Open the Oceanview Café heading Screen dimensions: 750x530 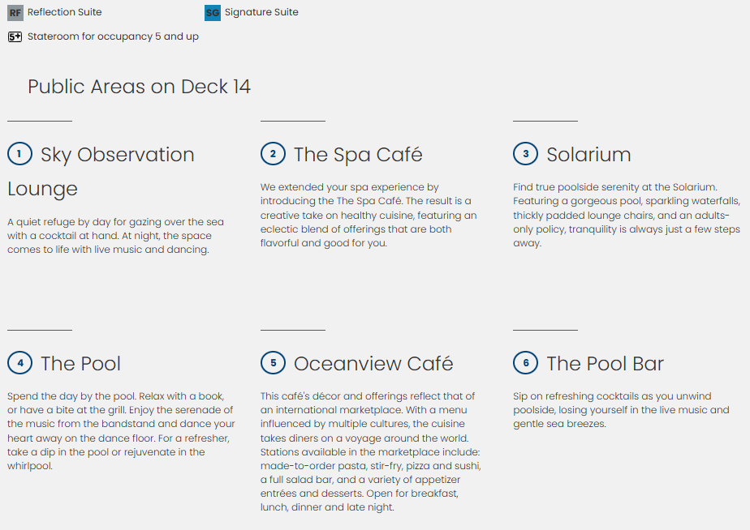tap(373, 364)
